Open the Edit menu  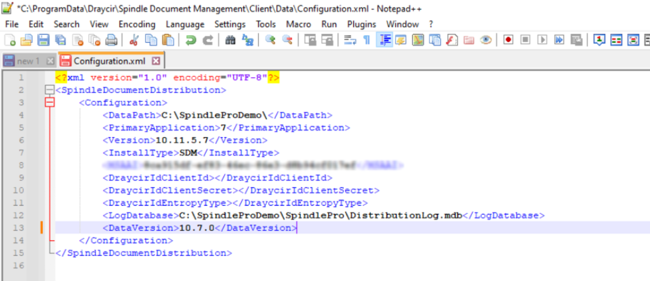36,24
